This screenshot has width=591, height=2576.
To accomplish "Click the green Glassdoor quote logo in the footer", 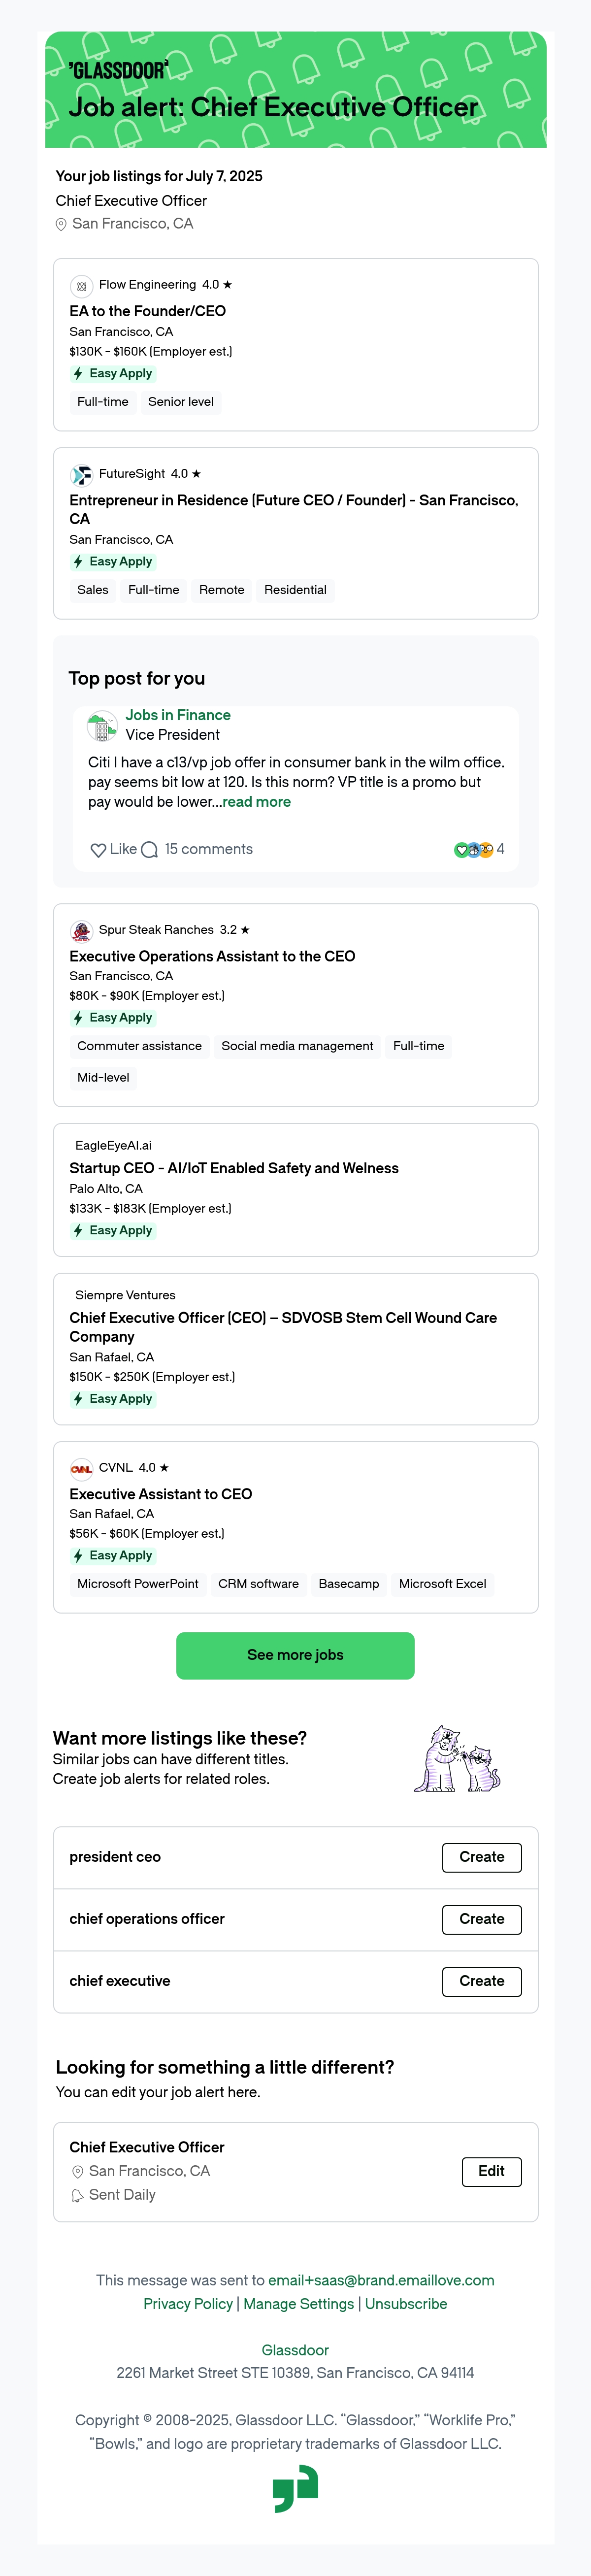I will tap(295, 2489).
